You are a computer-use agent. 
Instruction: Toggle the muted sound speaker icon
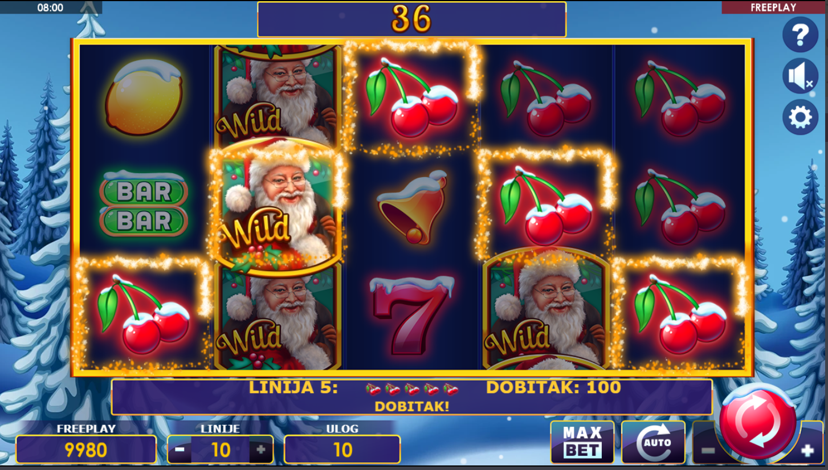tap(800, 76)
